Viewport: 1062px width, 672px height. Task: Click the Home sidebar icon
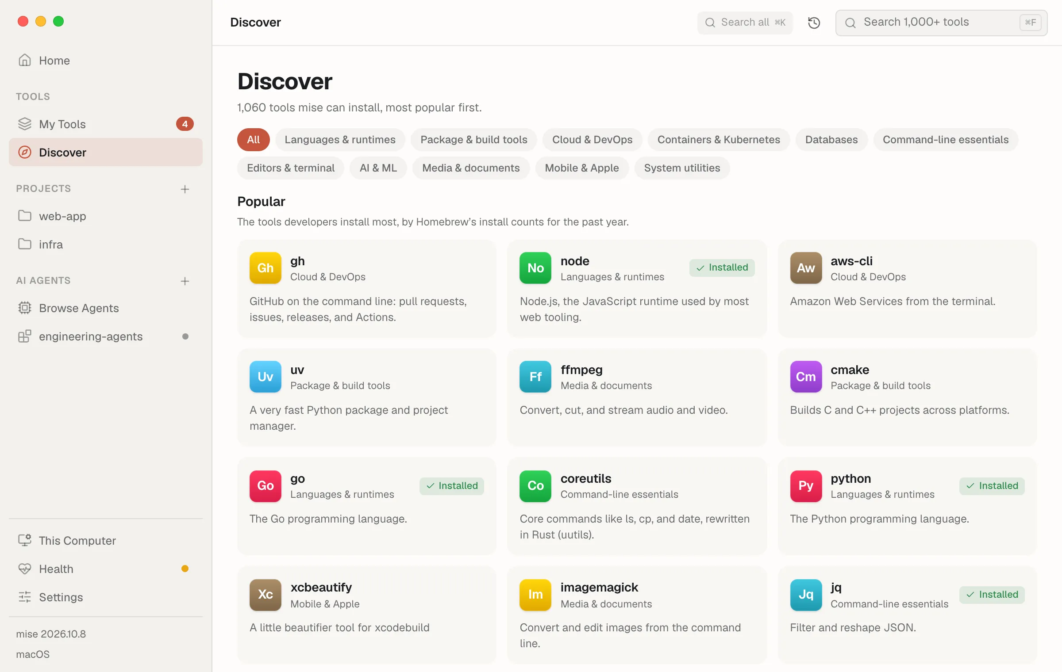point(25,60)
